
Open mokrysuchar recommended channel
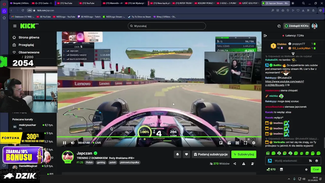coord(32,127)
